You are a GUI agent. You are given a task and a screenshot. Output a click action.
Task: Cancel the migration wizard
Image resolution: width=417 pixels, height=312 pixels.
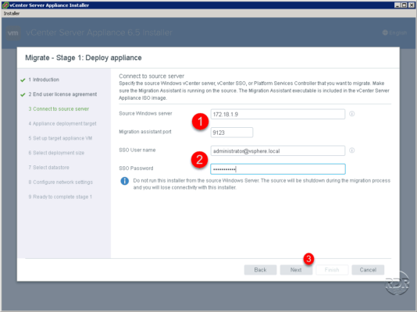tap(368, 270)
